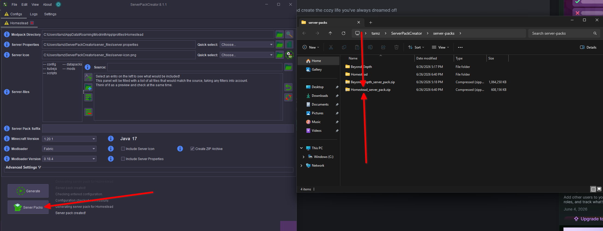The height and width of the screenshot is (231, 603).
Task: Click the remove selected server-file entry icon
Action: coord(88,112)
